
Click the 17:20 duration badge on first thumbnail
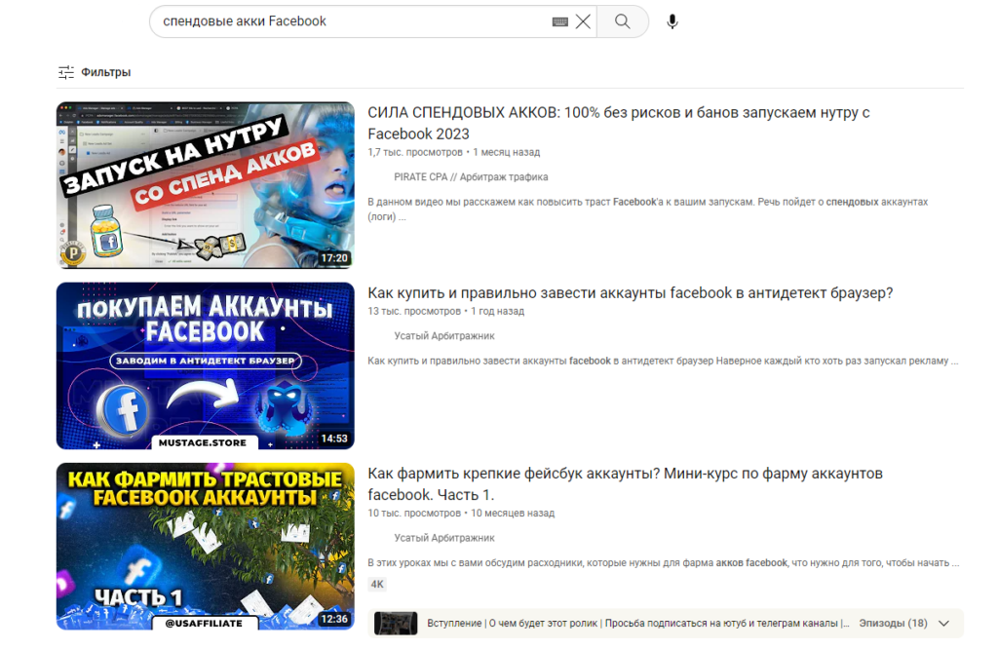[334, 257]
